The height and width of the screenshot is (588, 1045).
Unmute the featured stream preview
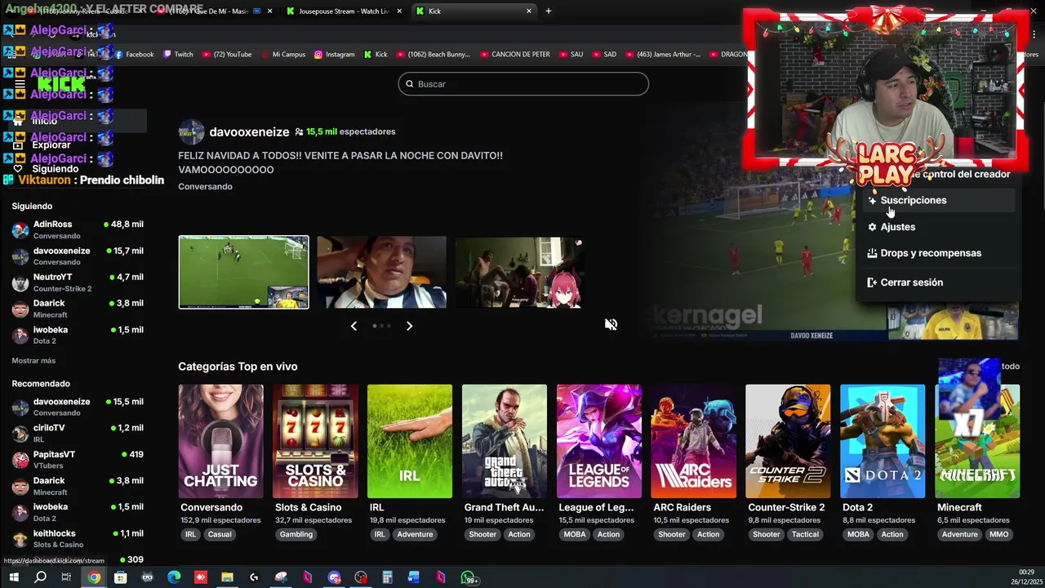pos(611,324)
